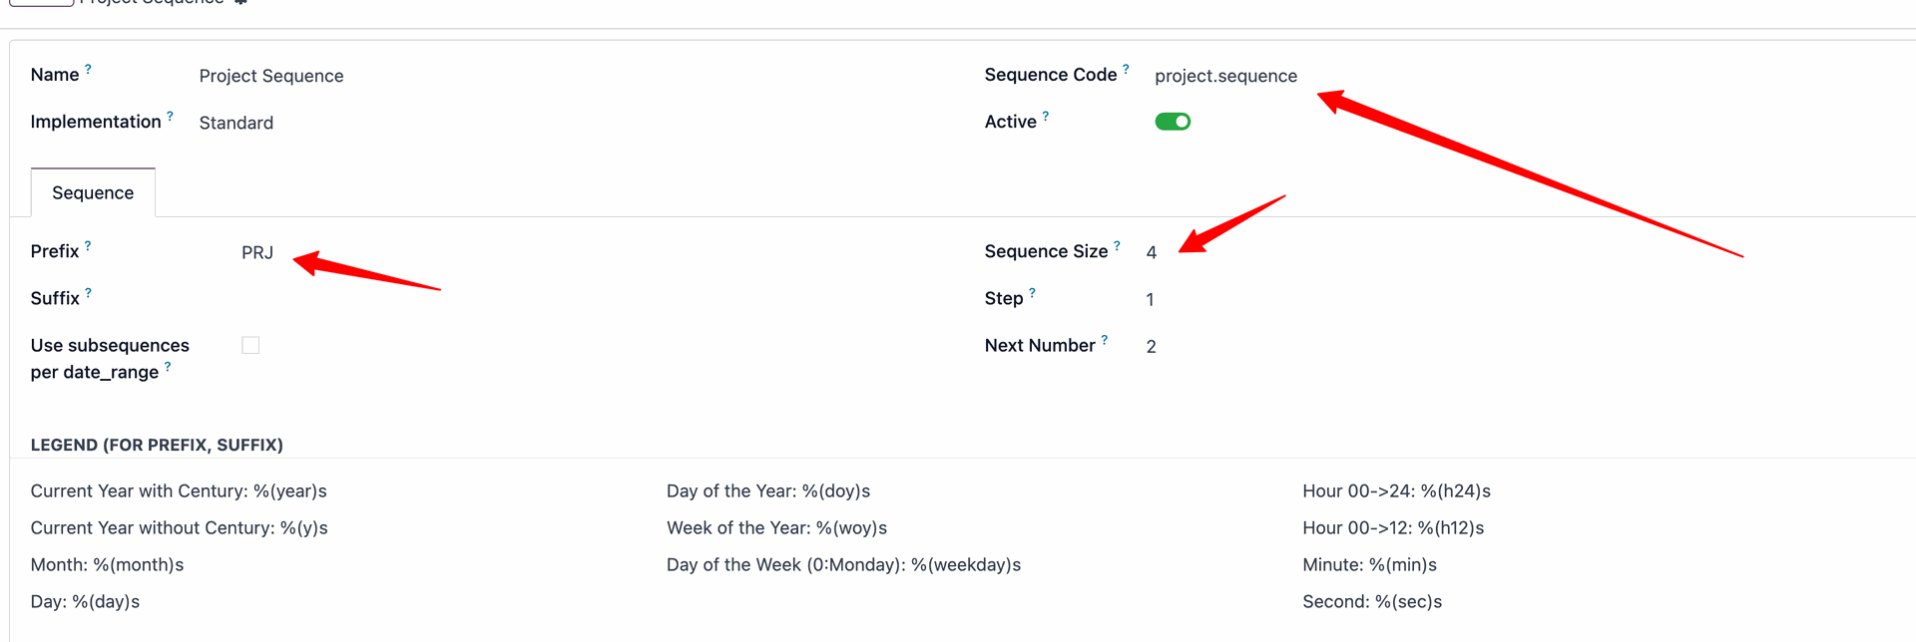Toggle the Active switch off

1173,122
